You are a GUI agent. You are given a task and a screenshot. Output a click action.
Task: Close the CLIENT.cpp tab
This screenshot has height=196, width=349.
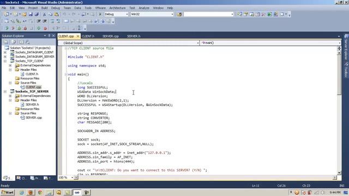[x=78, y=36]
